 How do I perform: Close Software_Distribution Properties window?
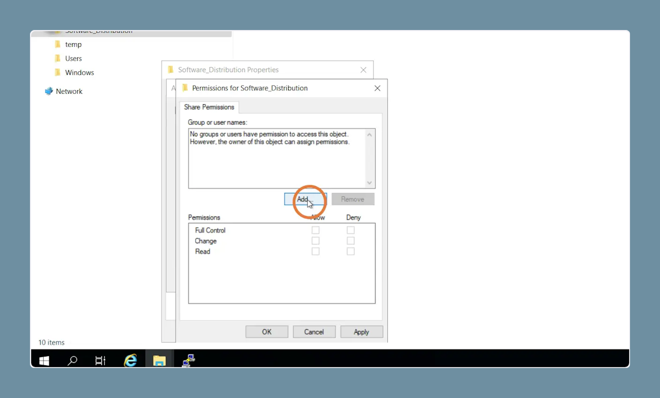(x=363, y=70)
